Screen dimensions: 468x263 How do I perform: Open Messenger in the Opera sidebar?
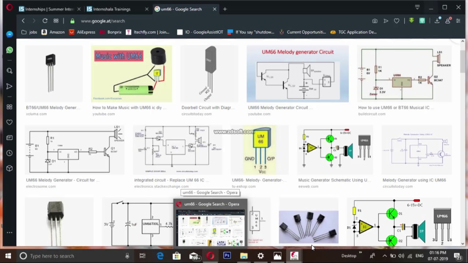click(10, 34)
